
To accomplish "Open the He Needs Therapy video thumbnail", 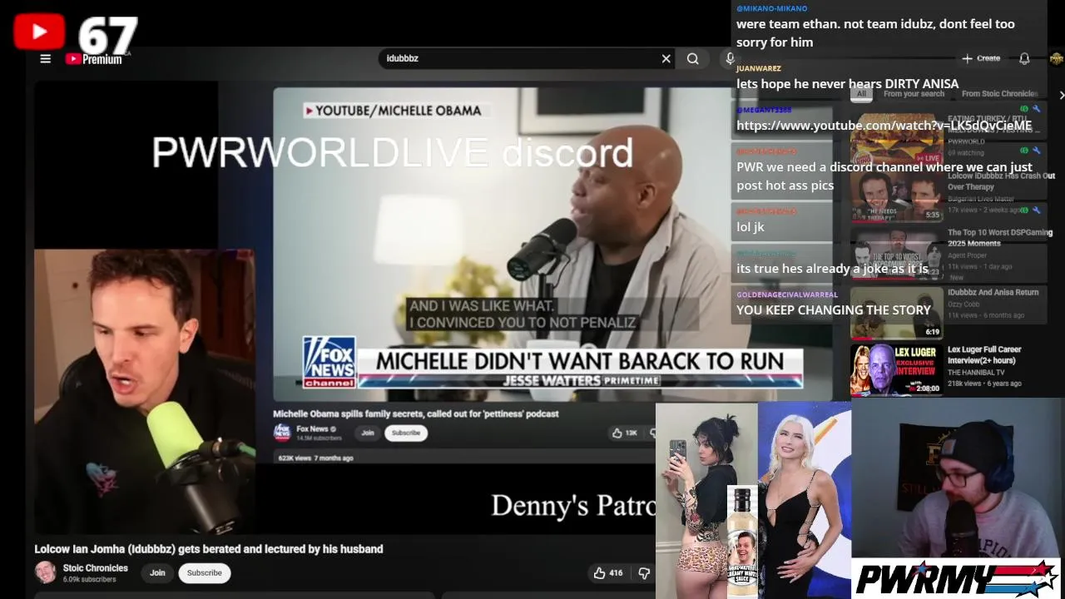I will tap(896, 196).
